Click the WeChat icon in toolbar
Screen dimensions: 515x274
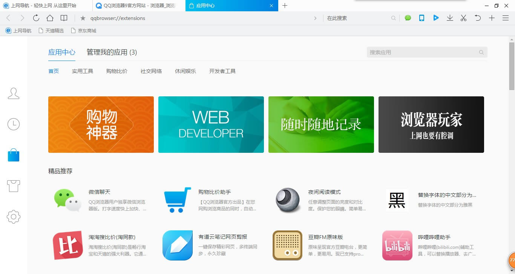tap(408, 18)
